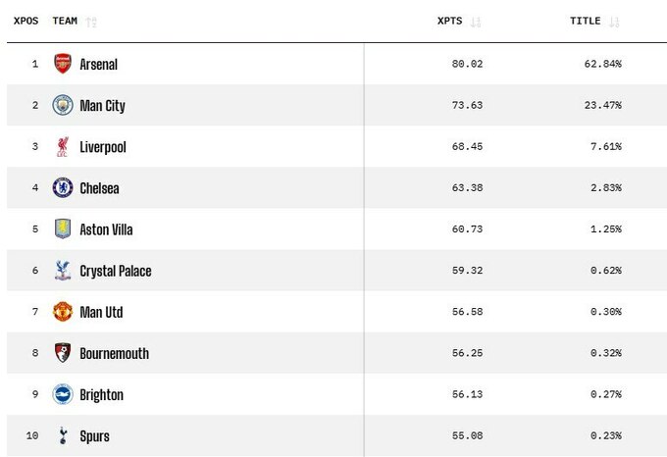Click the Bournemouth club crest

point(63,353)
